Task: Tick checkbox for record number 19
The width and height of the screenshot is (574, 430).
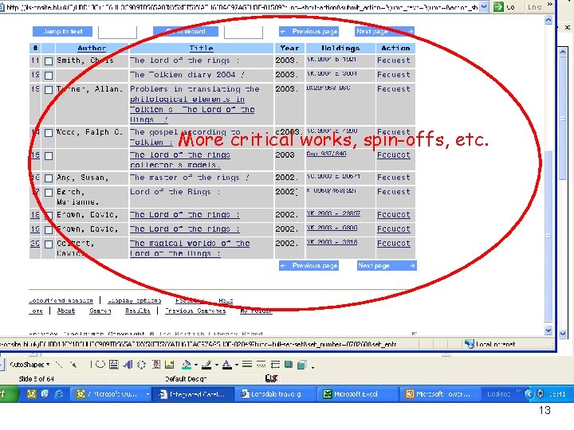Action: click(49, 230)
